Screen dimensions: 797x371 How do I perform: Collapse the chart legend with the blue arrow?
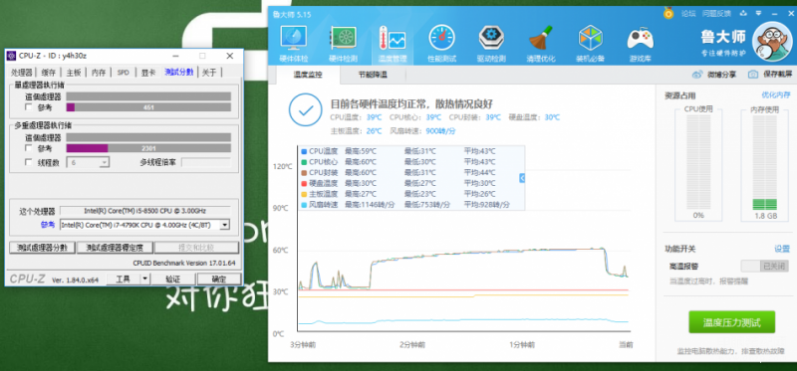tap(522, 178)
